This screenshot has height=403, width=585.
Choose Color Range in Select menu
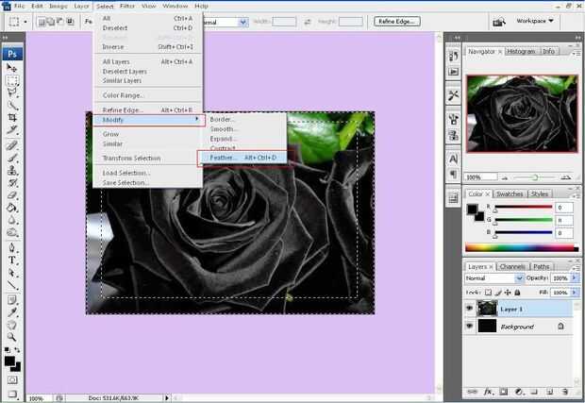pyautogui.click(x=124, y=94)
